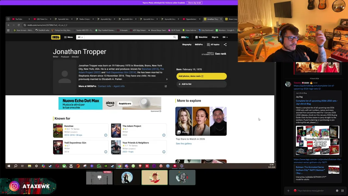Show the info icon for Banshee

[106, 135]
